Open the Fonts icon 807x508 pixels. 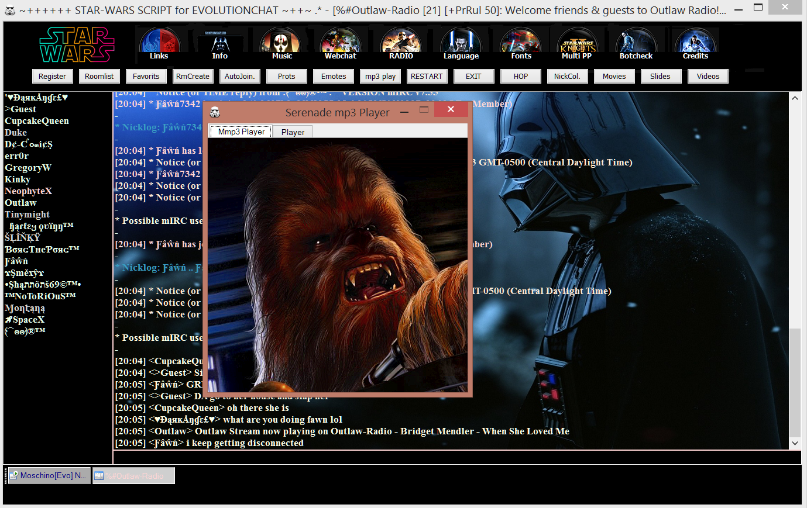click(x=521, y=44)
